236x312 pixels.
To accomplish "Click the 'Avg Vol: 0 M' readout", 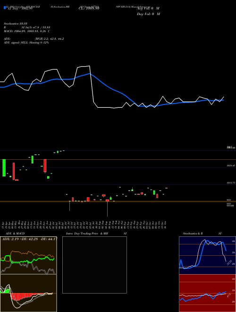I will click(148, 9).
